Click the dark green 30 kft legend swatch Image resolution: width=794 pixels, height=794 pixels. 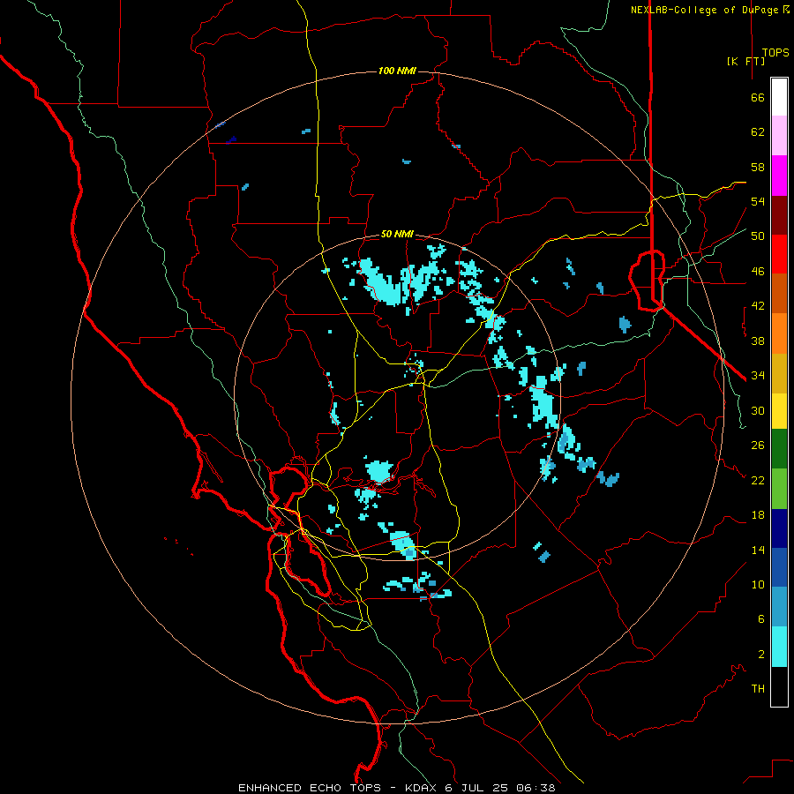[x=779, y=449]
